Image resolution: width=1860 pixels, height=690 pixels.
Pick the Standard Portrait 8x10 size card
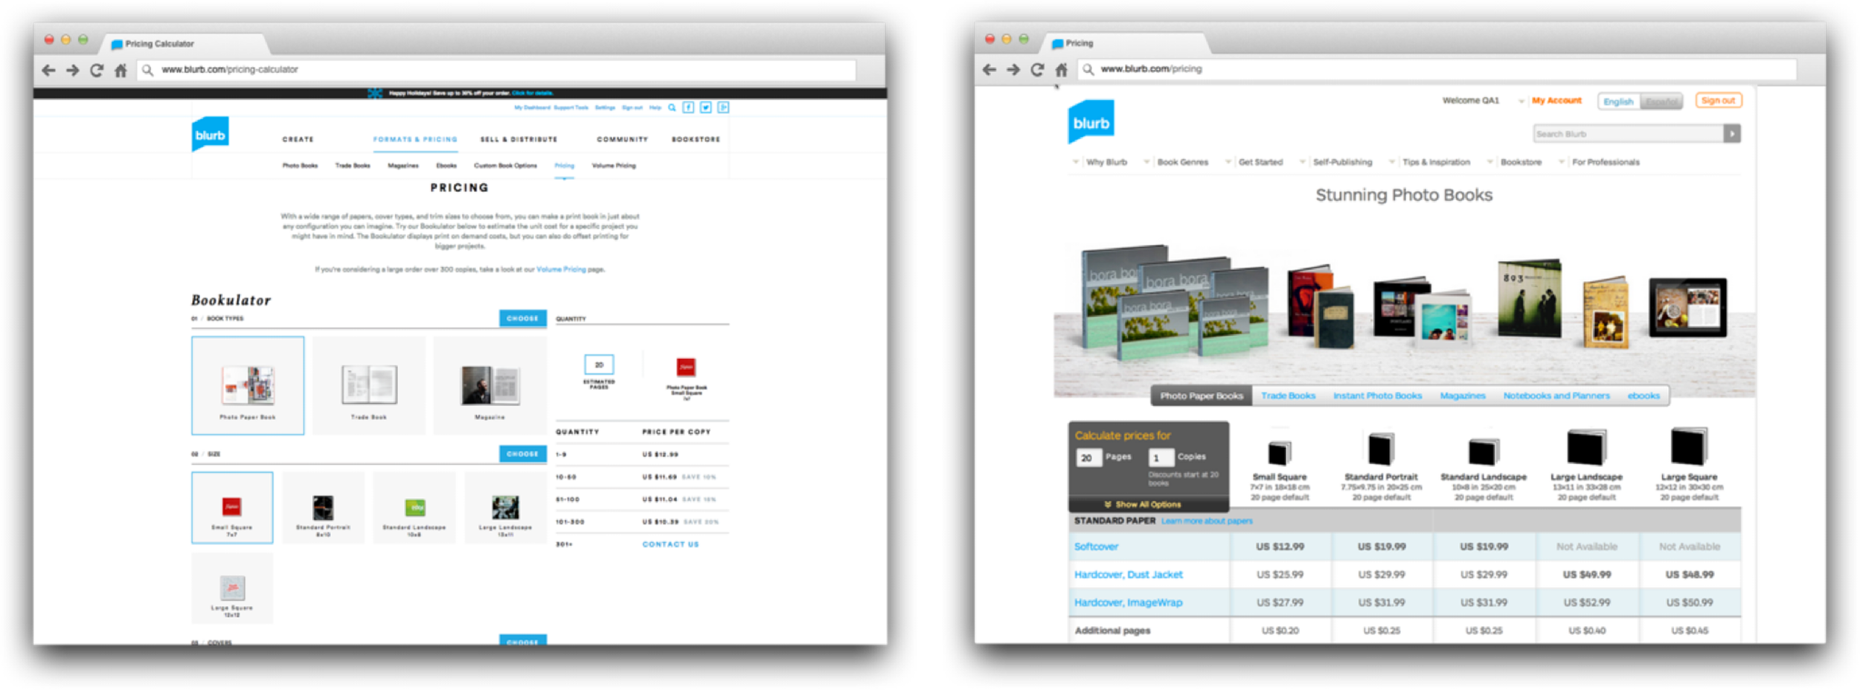pyautogui.click(x=323, y=508)
